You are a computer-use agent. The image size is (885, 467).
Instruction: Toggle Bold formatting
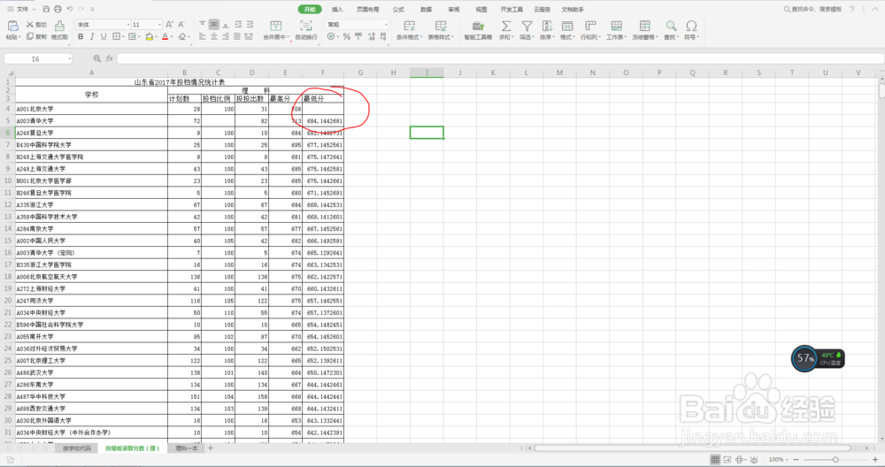tap(81, 36)
